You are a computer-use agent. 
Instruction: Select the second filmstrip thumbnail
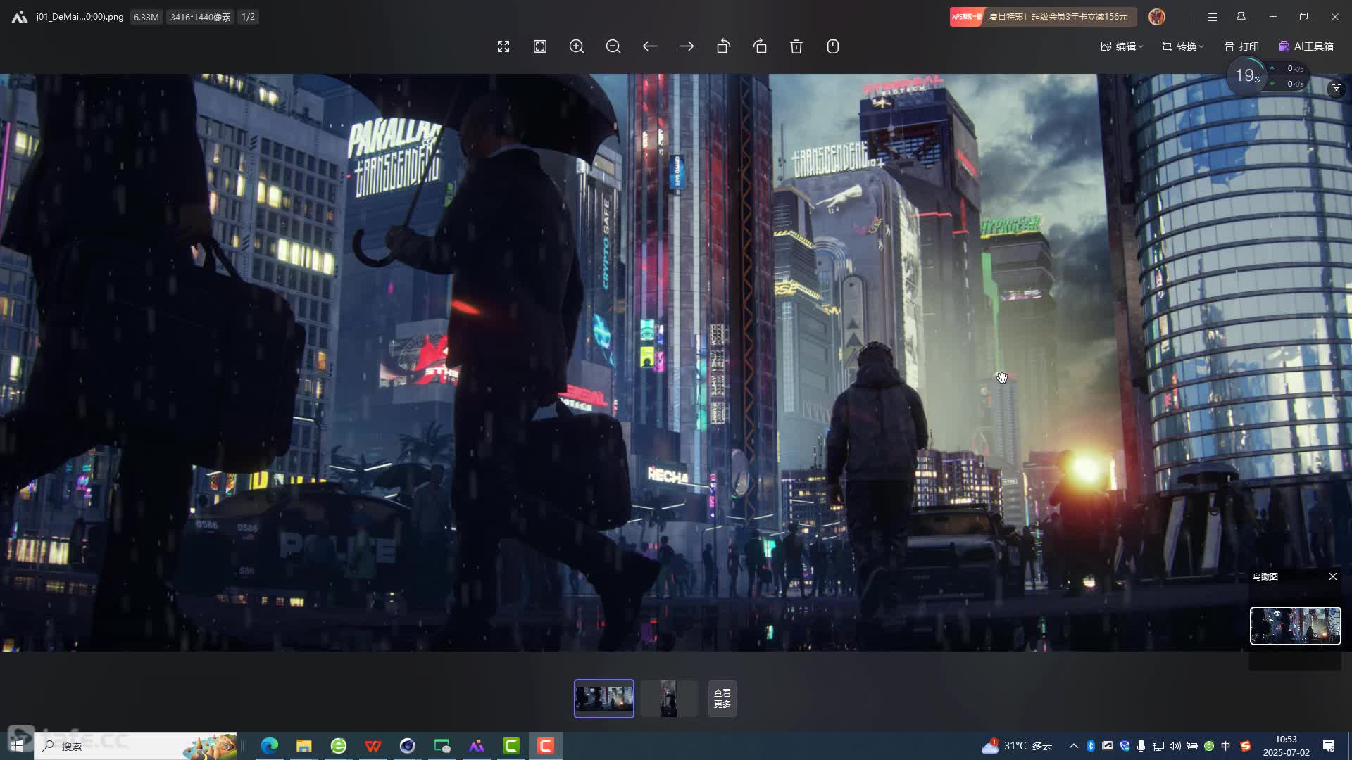tap(668, 699)
